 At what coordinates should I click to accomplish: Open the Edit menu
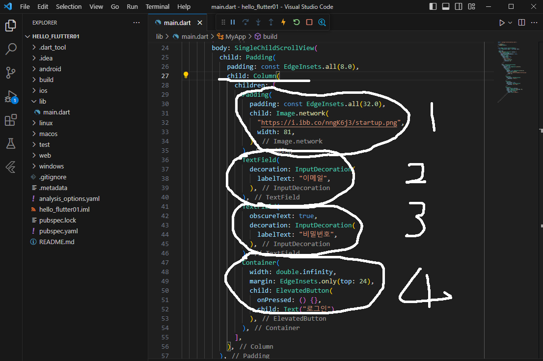tap(43, 6)
